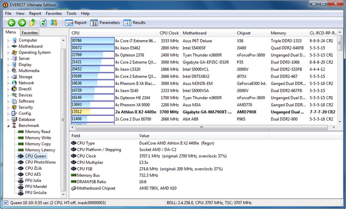Select the Server tree icon
This screenshot has width=346, height=209.
click(14, 59)
